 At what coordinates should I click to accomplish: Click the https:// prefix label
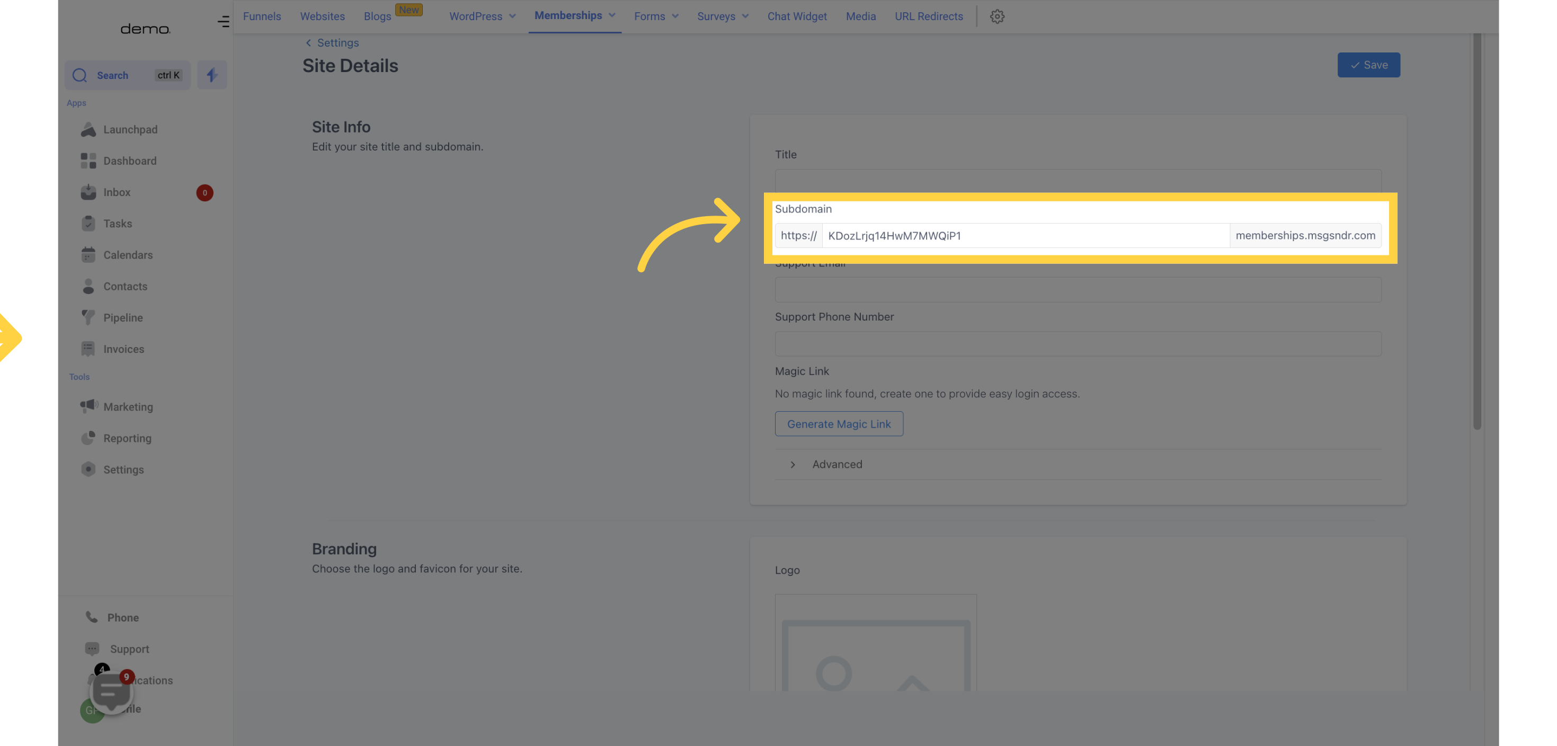(798, 236)
